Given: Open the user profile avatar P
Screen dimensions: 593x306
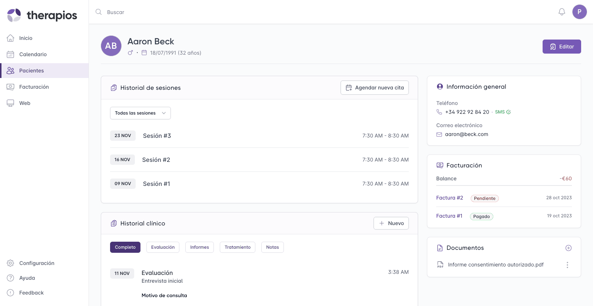Looking at the screenshot, I should pyautogui.click(x=579, y=12).
